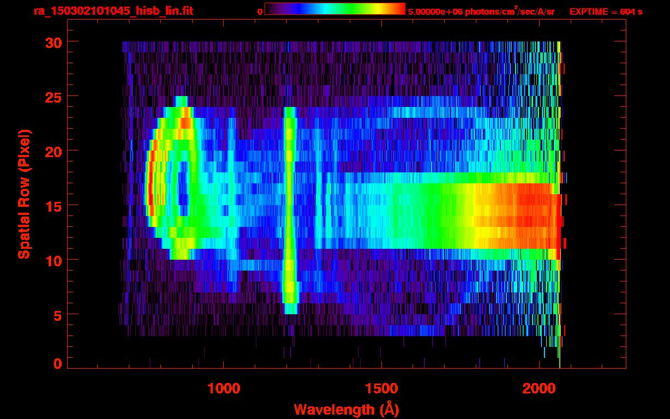Click the y-axis tick label 10
The width and height of the screenshot is (670, 419).
[53, 260]
